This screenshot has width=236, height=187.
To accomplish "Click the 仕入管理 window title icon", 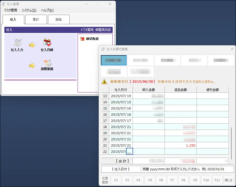I will tap(4, 4).
